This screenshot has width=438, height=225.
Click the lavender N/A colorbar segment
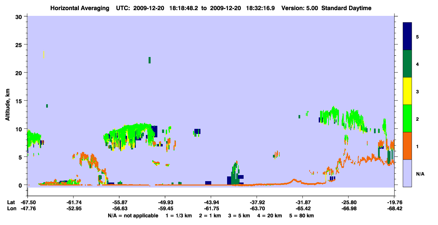pyautogui.click(x=408, y=173)
